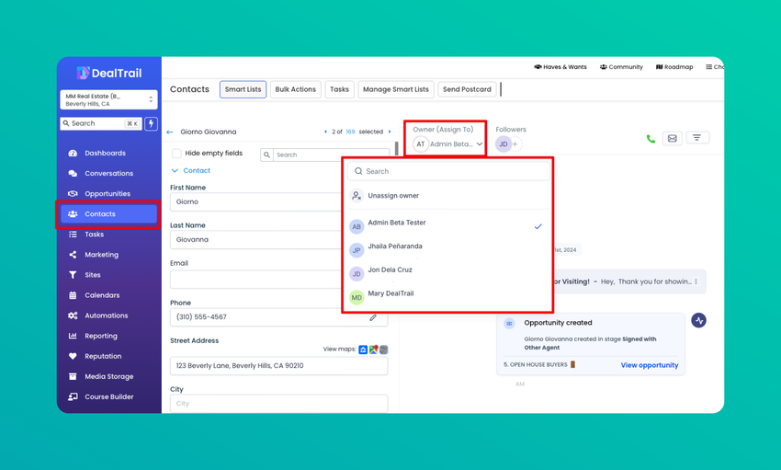The height and width of the screenshot is (470, 781).
Task: Click the City field
Action: pyautogui.click(x=279, y=404)
